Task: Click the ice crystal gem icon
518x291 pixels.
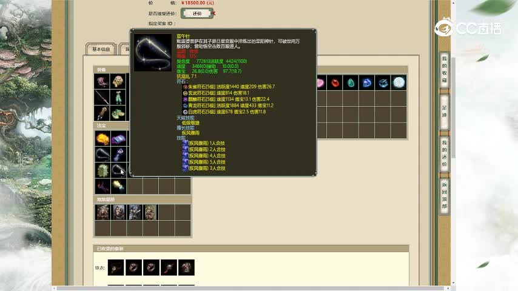Action: click(x=383, y=82)
